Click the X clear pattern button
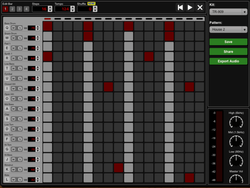 [x=200, y=7]
